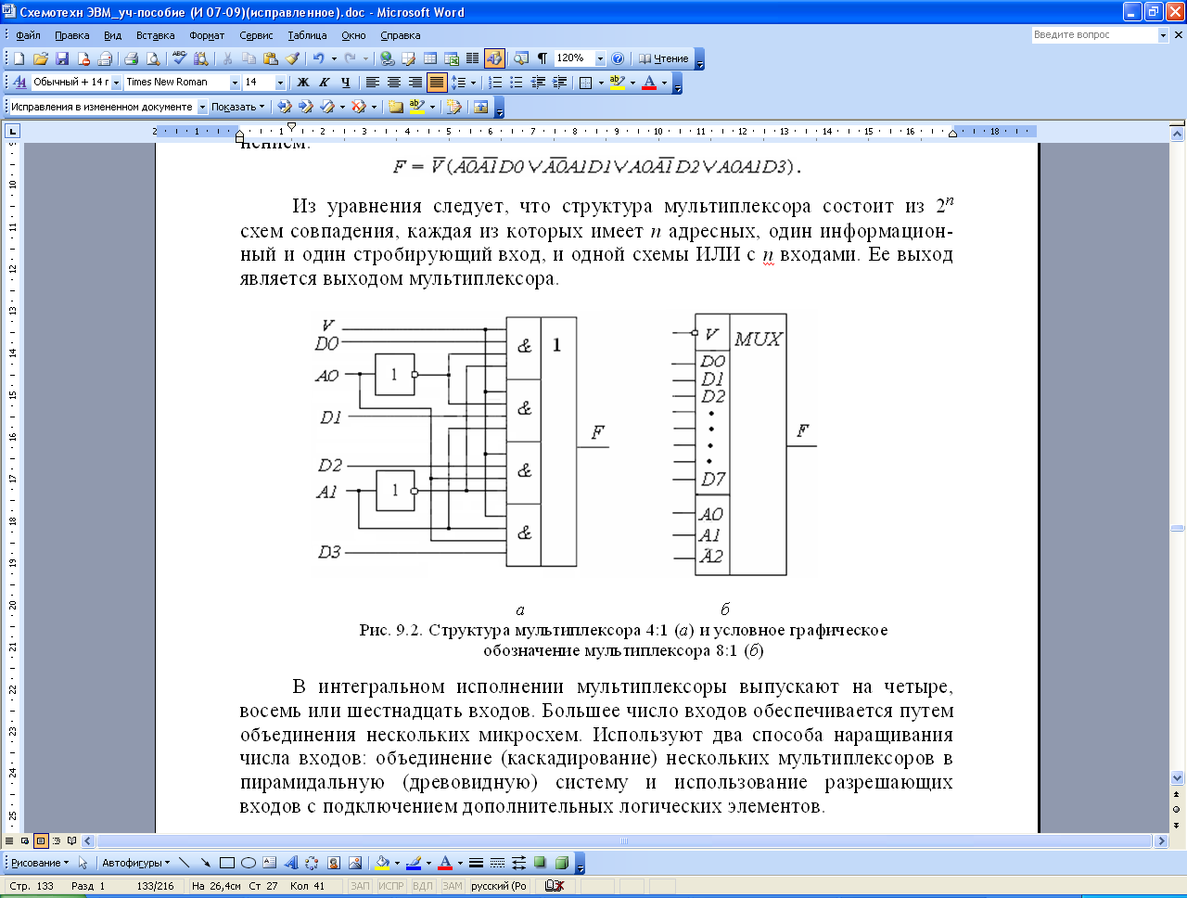Toggle the Drawing toolbar button

494,58
